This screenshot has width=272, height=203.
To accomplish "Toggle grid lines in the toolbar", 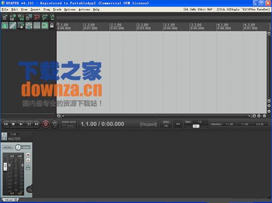I will [x=37, y=26].
